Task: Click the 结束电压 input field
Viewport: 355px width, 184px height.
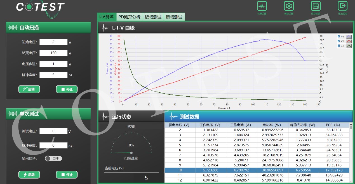Action: point(53,53)
